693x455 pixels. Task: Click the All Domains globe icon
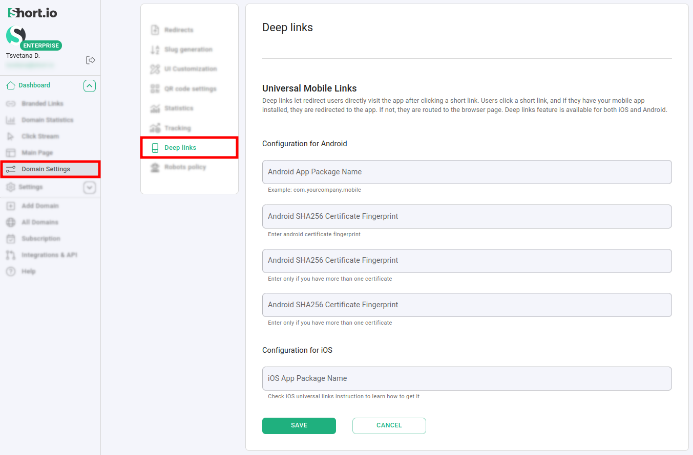pyautogui.click(x=11, y=222)
